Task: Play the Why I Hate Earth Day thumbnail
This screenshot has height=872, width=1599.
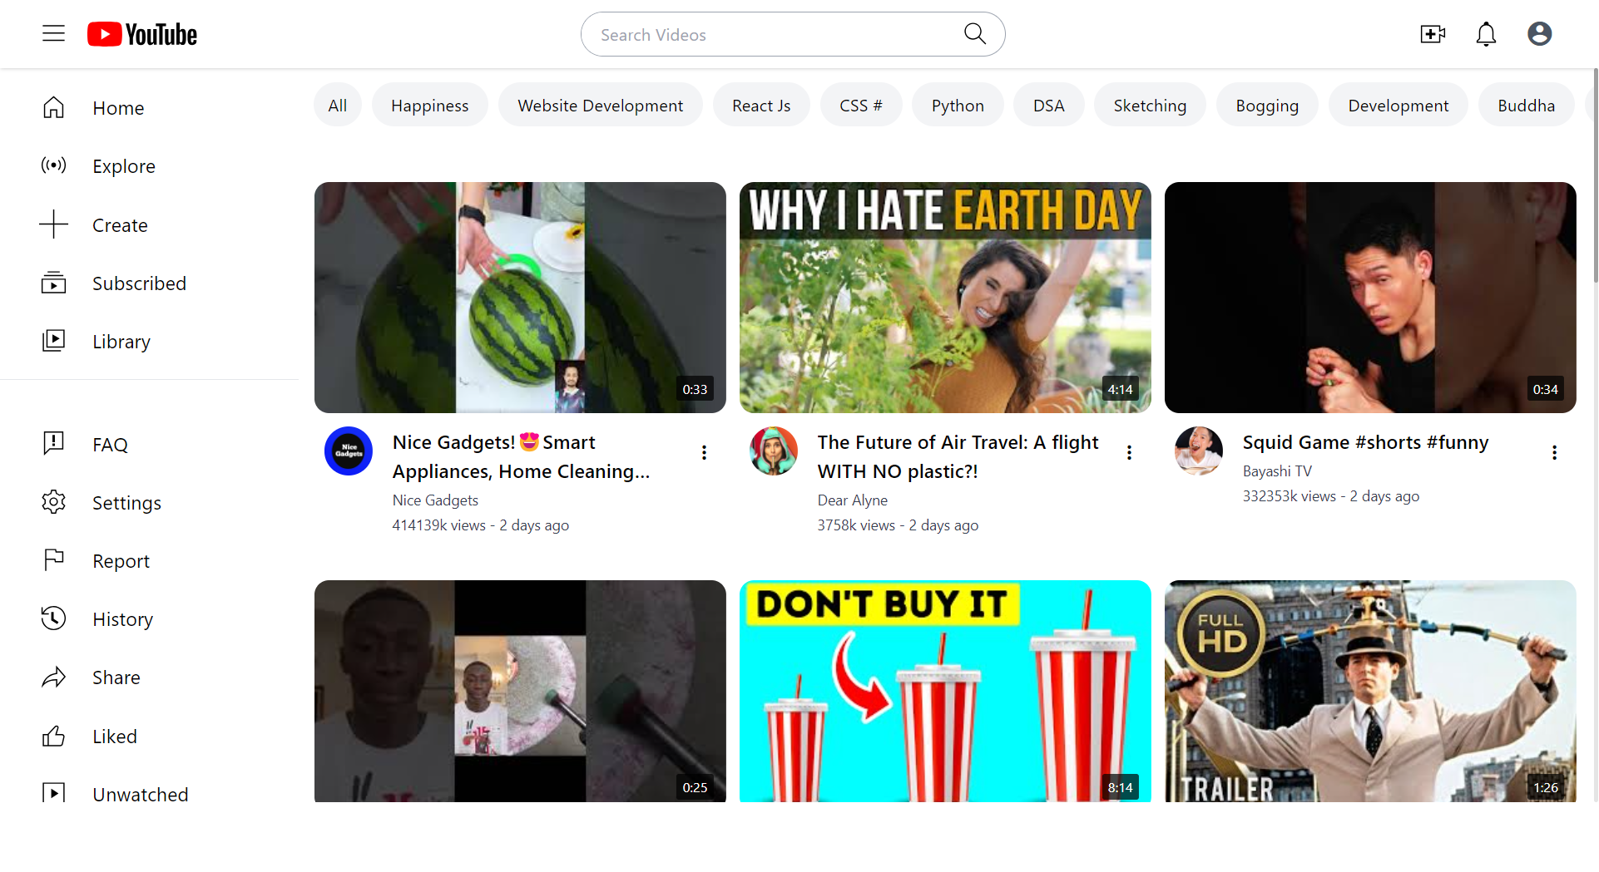Action: pyautogui.click(x=945, y=298)
